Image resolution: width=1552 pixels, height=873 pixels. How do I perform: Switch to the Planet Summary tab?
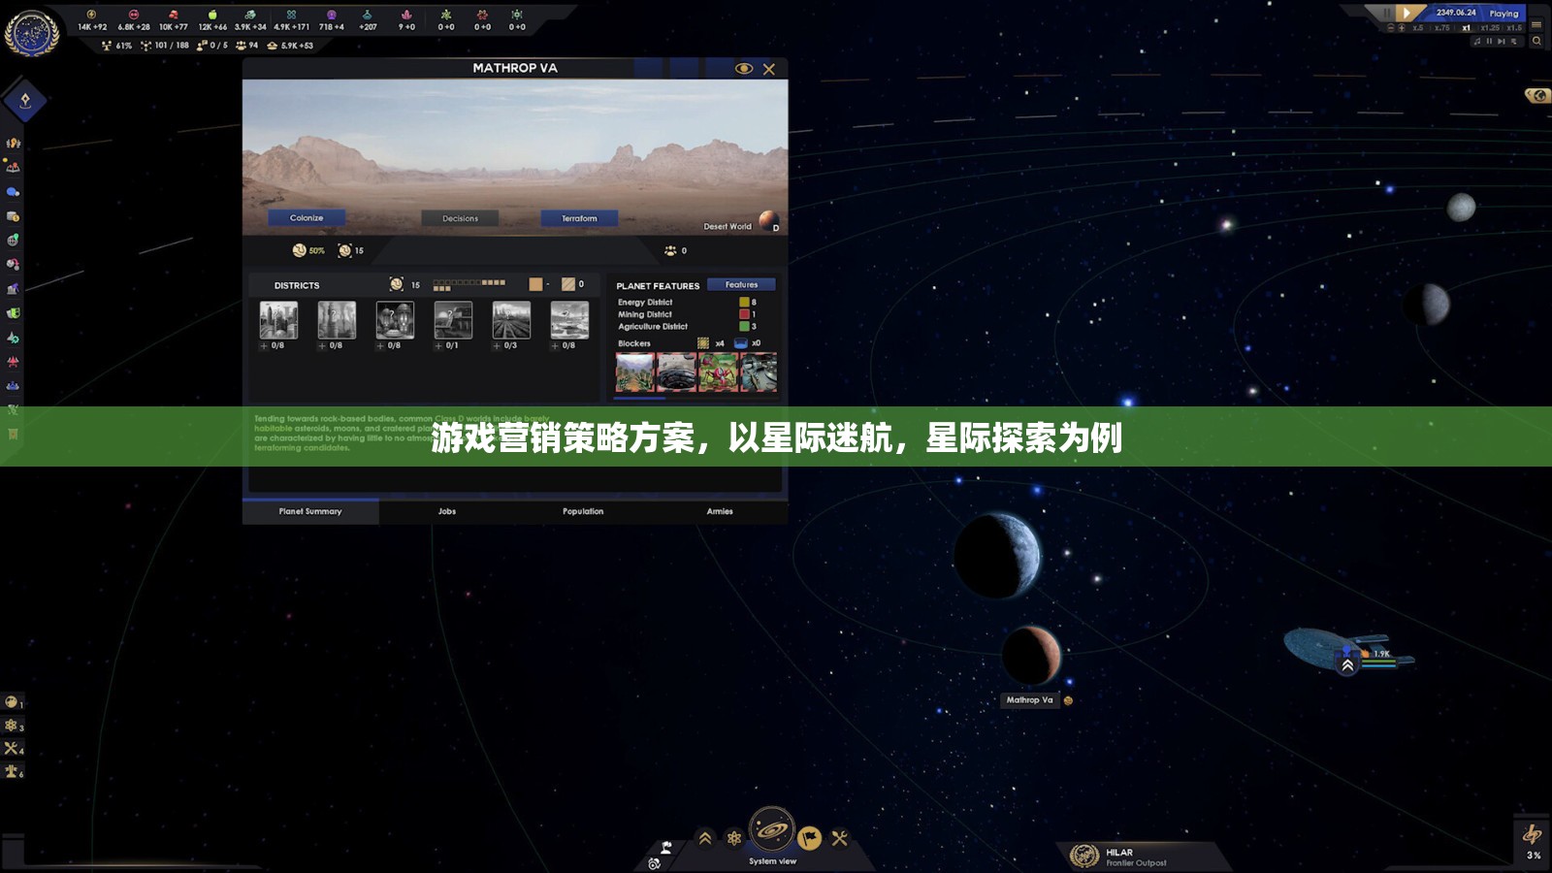click(x=310, y=511)
